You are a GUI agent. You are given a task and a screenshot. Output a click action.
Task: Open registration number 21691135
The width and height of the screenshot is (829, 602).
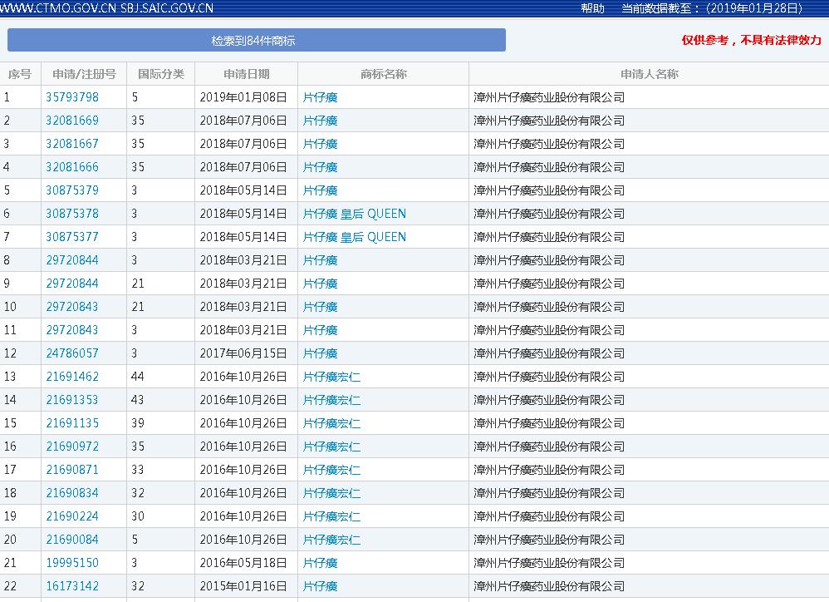click(x=72, y=423)
